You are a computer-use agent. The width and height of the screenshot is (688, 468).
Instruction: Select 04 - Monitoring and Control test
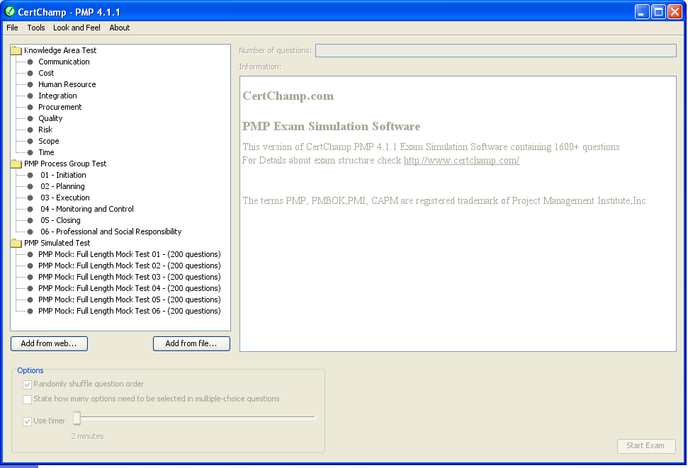86,209
